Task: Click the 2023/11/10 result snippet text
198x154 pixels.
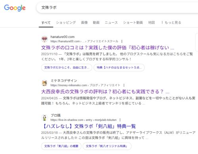Action: tap(117, 57)
